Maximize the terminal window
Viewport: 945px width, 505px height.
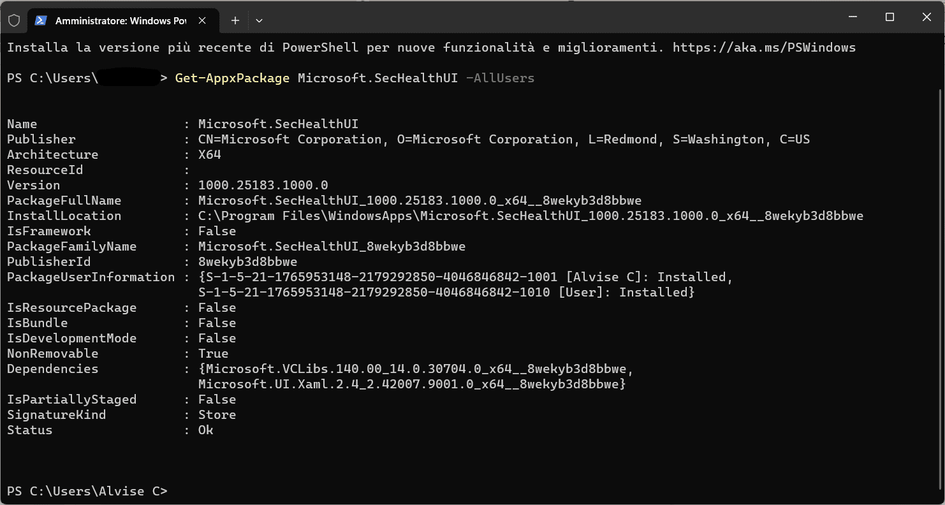tap(890, 17)
